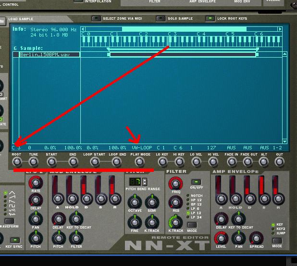Click the LFO WAVEFORM button
297x266 pixels.
point(9,221)
